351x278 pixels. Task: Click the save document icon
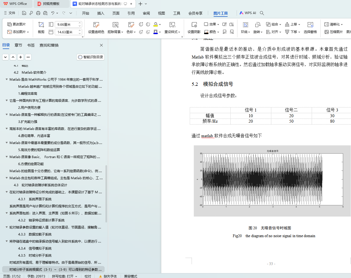(x=24, y=13)
